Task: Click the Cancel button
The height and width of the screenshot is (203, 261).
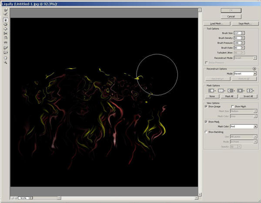Action: point(231,17)
